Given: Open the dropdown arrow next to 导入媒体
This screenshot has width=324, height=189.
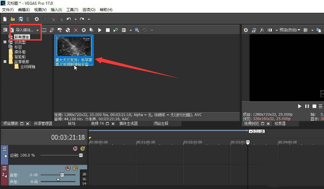Looking at the screenshot, I should click(38, 30).
